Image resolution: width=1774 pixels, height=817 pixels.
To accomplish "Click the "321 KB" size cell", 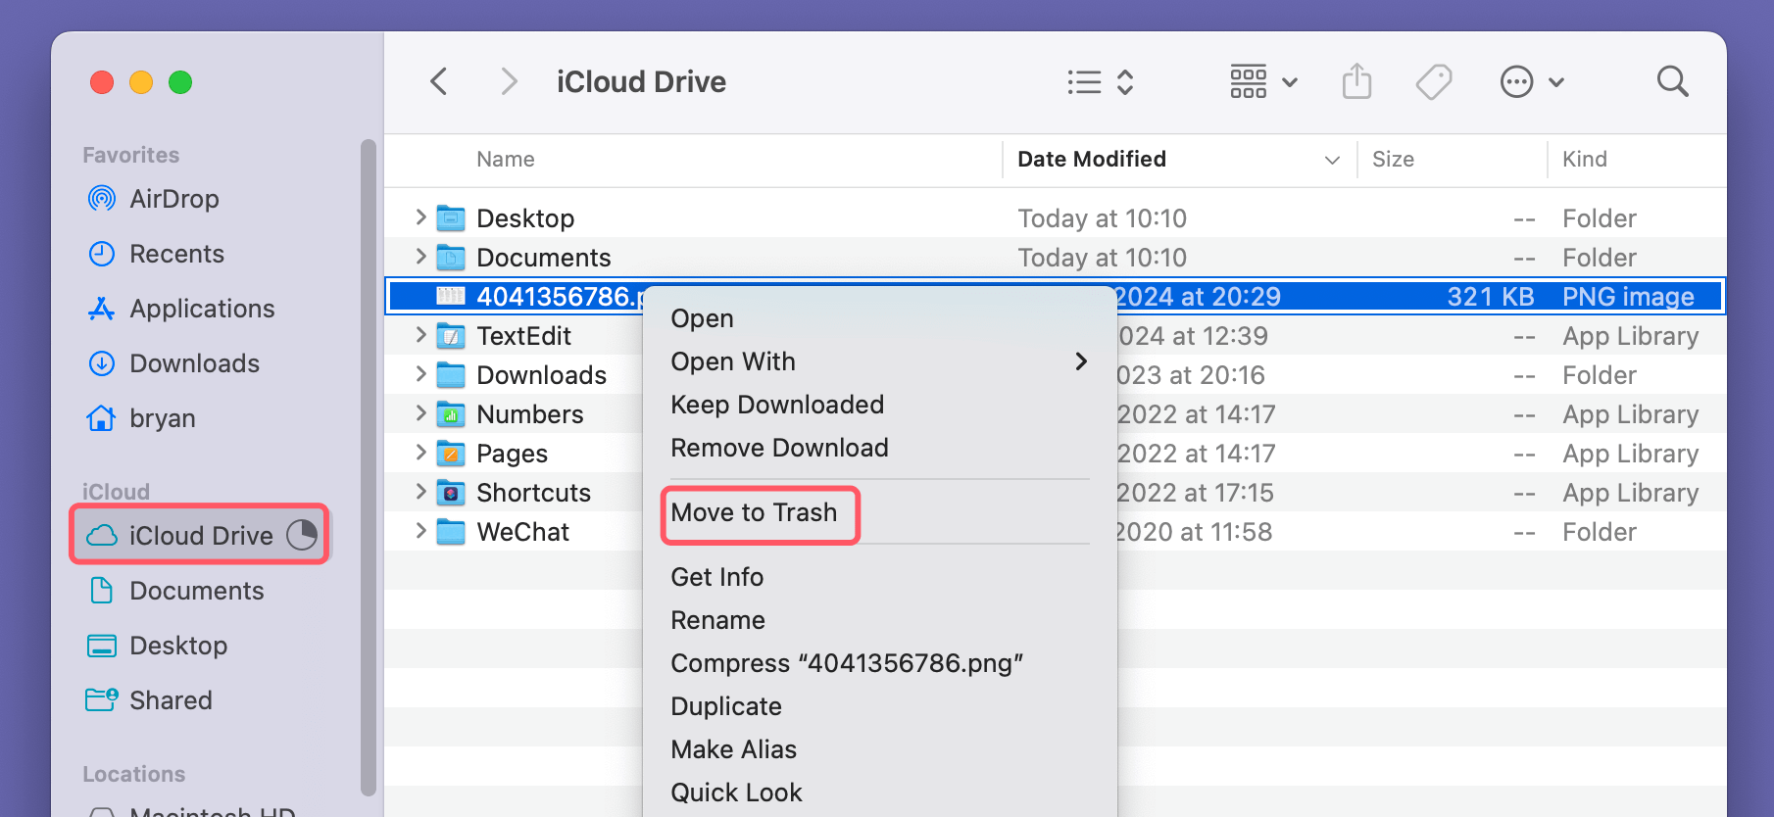I will coord(1490,296).
